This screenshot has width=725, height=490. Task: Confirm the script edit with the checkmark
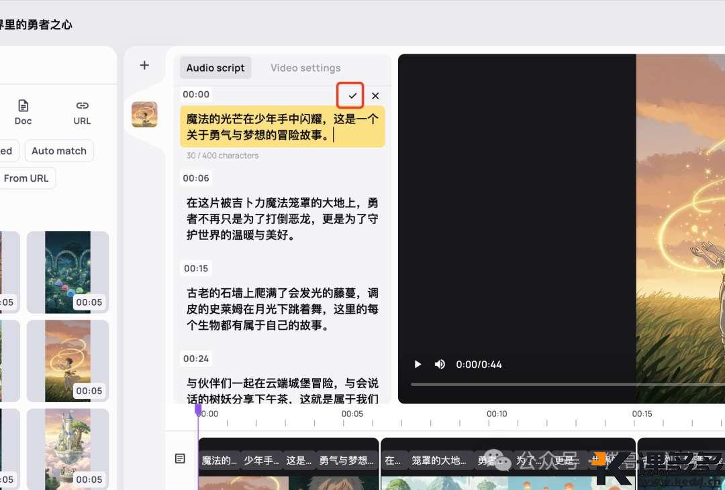point(352,96)
